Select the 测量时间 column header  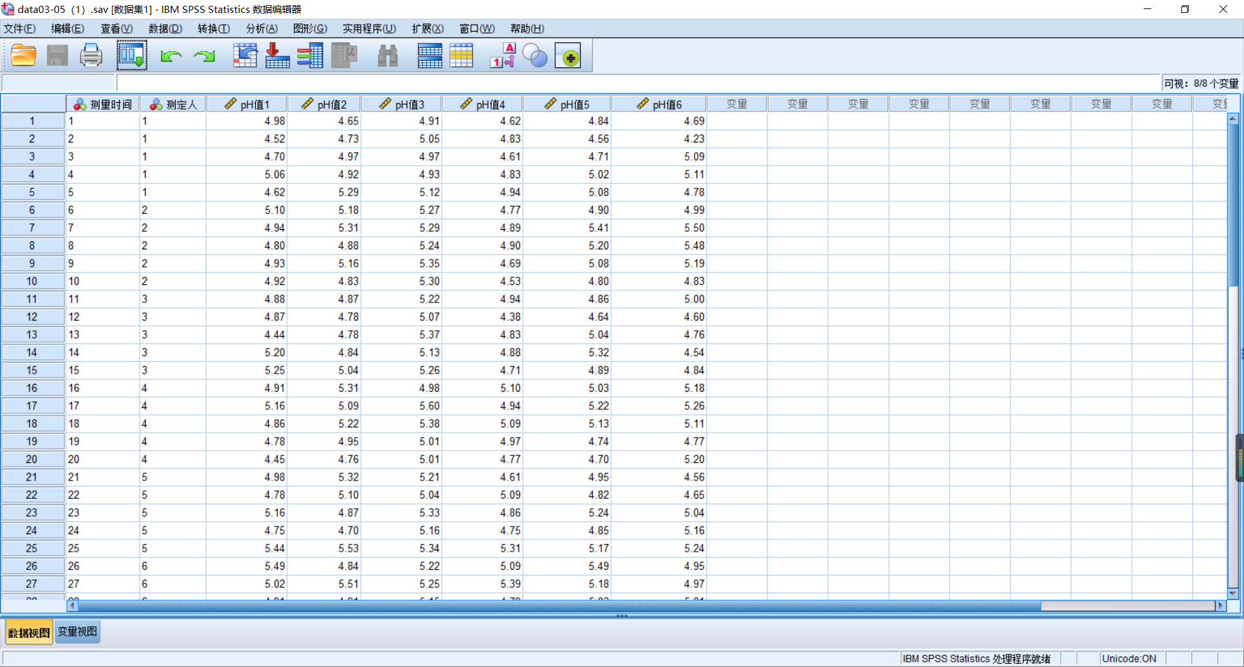[x=103, y=104]
